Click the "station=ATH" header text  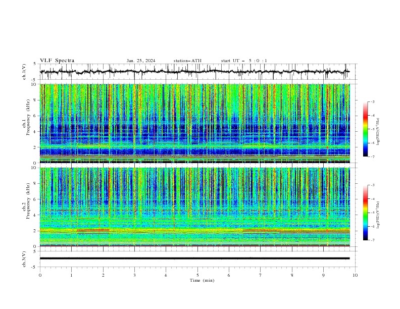point(187,61)
